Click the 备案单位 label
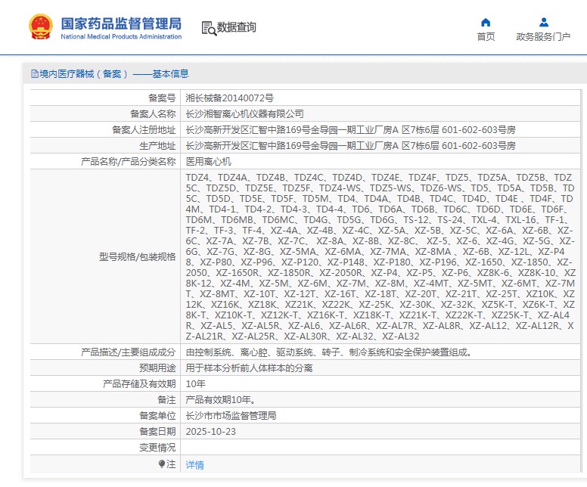 (157, 415)
